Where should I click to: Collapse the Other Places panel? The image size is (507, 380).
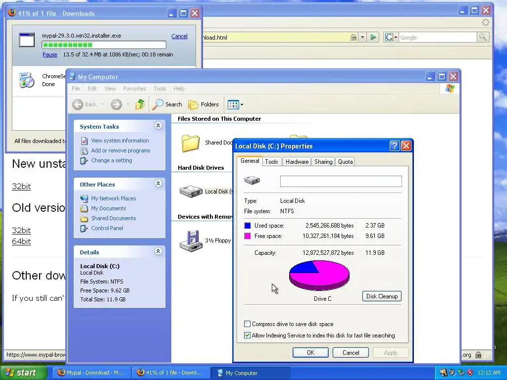(158, 184)
